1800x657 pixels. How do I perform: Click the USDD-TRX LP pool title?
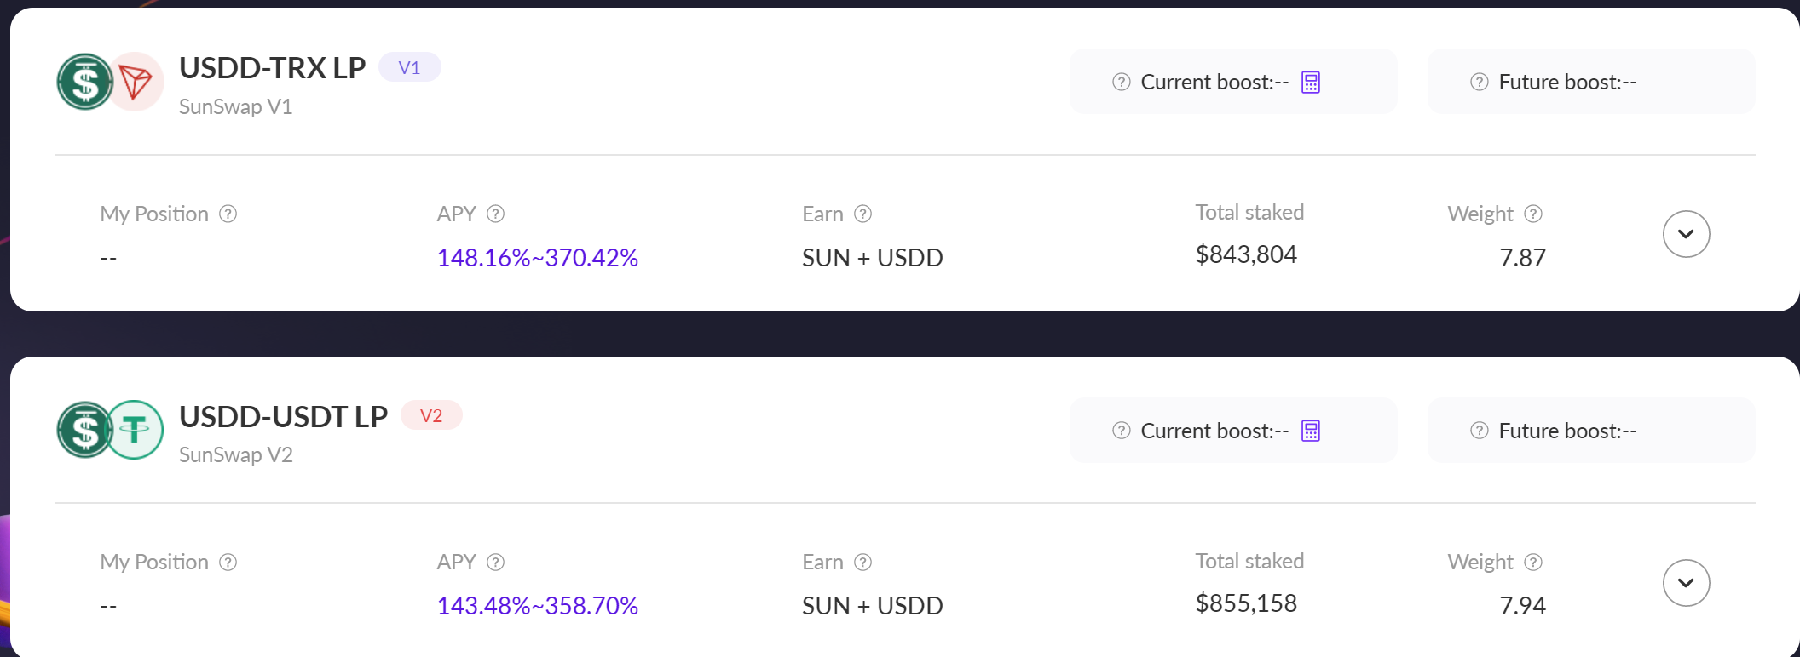pyautogui.click(x=272, y=68)
